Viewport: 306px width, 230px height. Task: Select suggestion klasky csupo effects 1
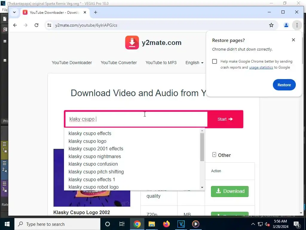click(132, 179)
